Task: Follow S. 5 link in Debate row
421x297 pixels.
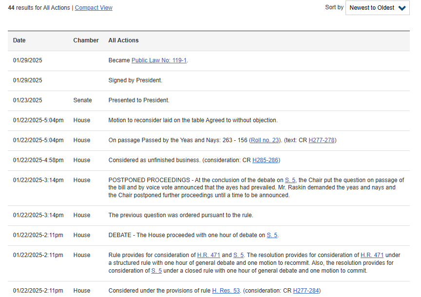Action: pos(272,235)
